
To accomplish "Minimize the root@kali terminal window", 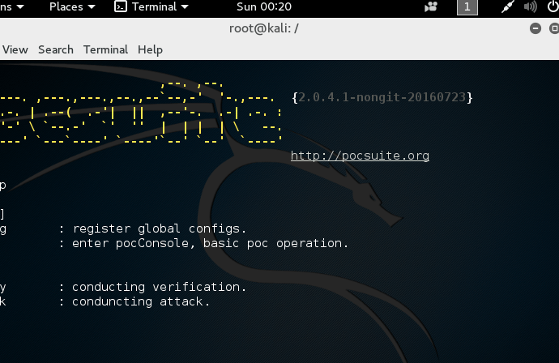I will click(x=536, y=28).
